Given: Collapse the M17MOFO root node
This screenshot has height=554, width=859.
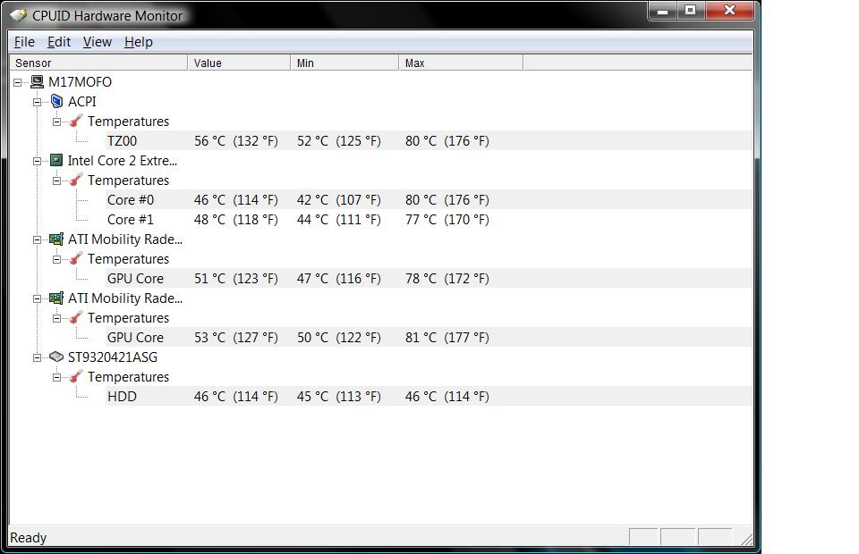Looking at the screenshot, I should (x=18, y=82).
